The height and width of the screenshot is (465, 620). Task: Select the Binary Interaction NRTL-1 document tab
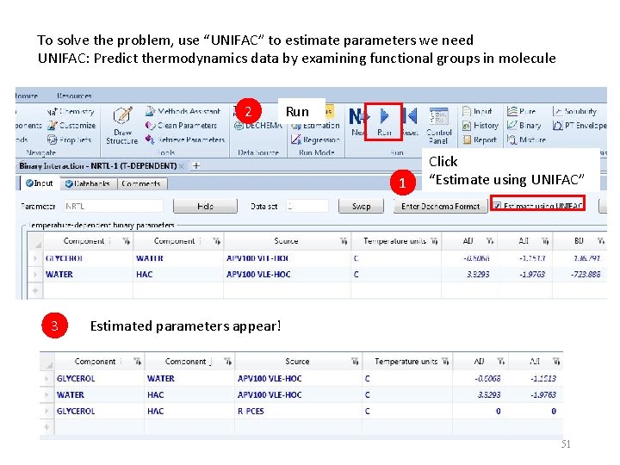coord(98,165)
